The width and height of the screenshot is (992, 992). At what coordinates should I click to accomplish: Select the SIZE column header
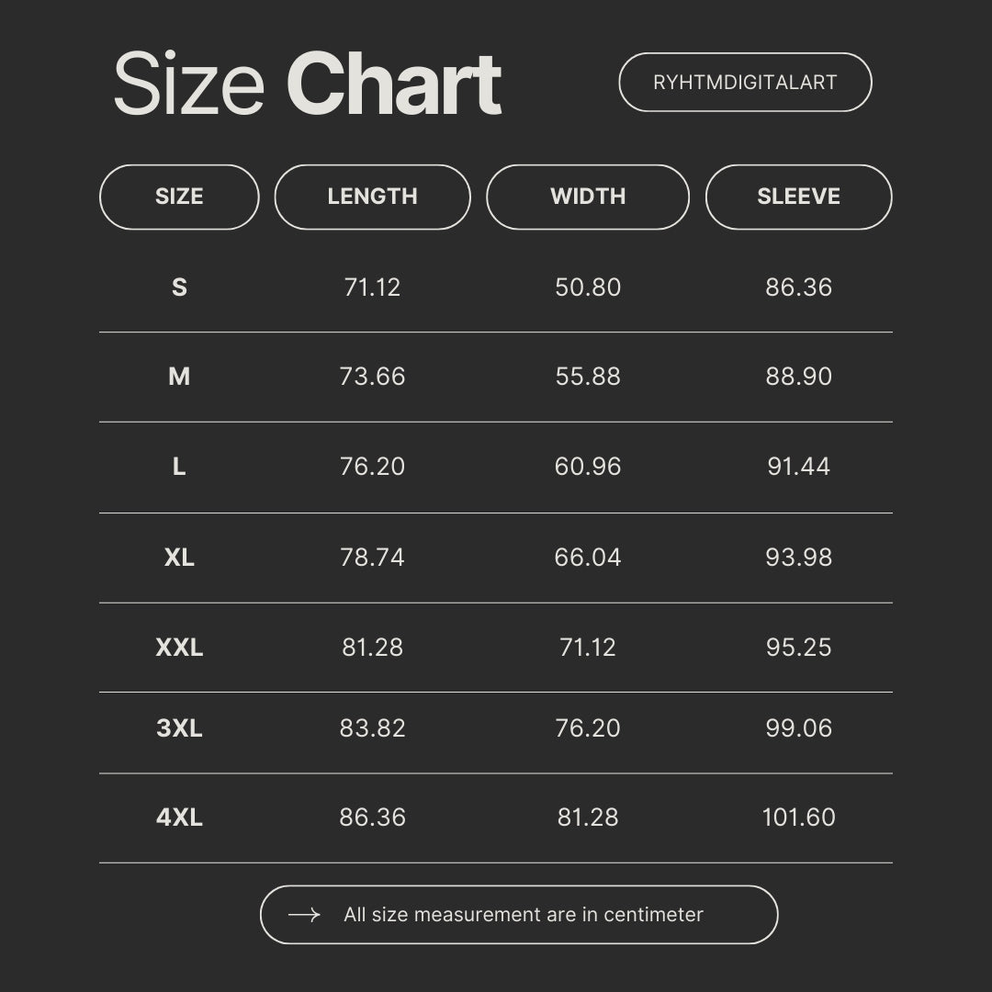(x=179, y=197)
